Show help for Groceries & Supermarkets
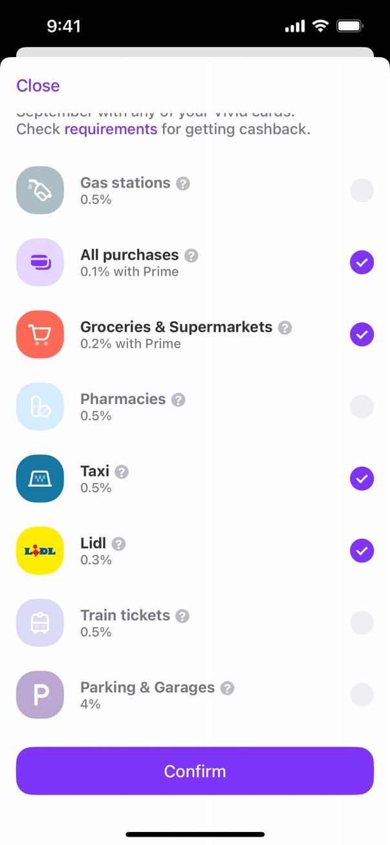Image resolution: width=390 pixels, height=845 pixels. 285,328
